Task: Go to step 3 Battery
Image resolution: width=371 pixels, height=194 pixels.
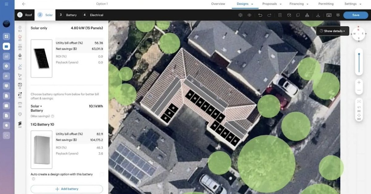Action: coord(67,15)
